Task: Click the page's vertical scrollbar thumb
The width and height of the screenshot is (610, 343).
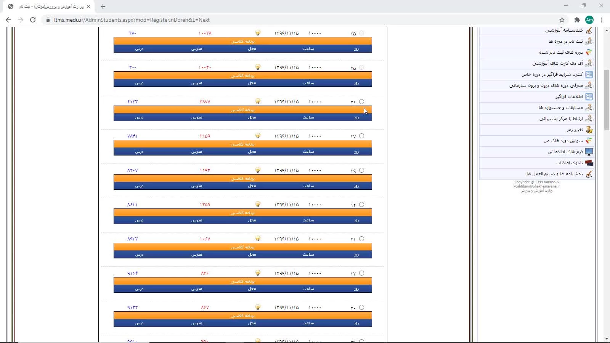Action: coord(607,100)
